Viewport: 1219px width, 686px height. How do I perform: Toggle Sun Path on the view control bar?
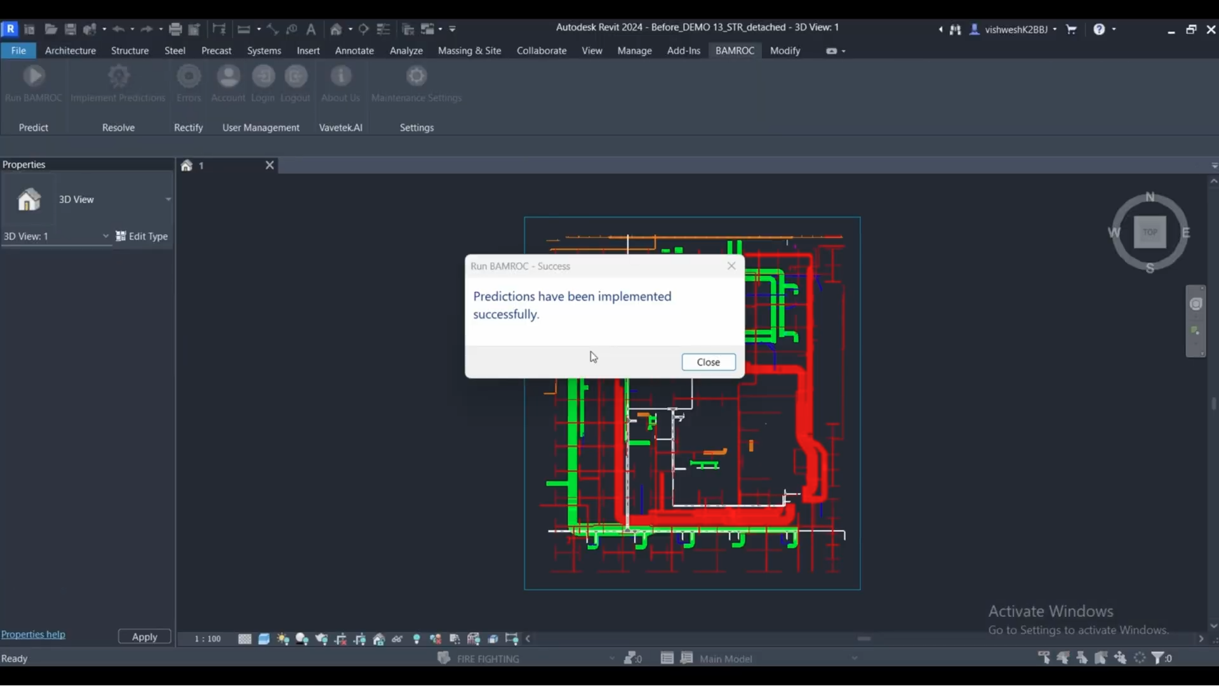point(283,639)
